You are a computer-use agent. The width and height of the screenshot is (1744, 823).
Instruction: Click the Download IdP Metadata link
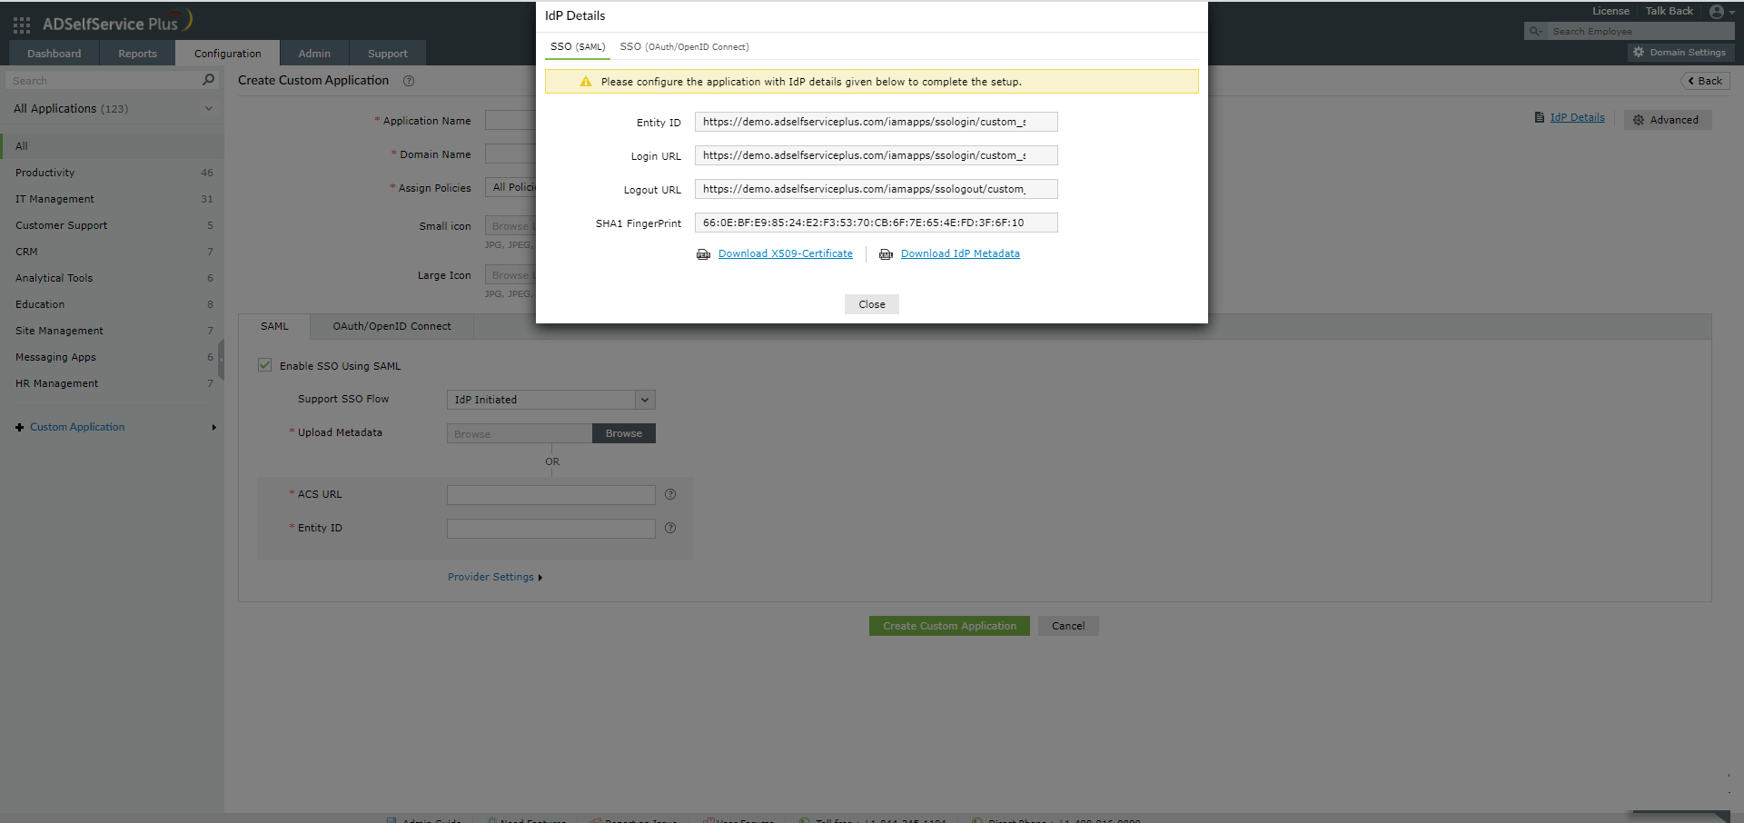point(960,254)
